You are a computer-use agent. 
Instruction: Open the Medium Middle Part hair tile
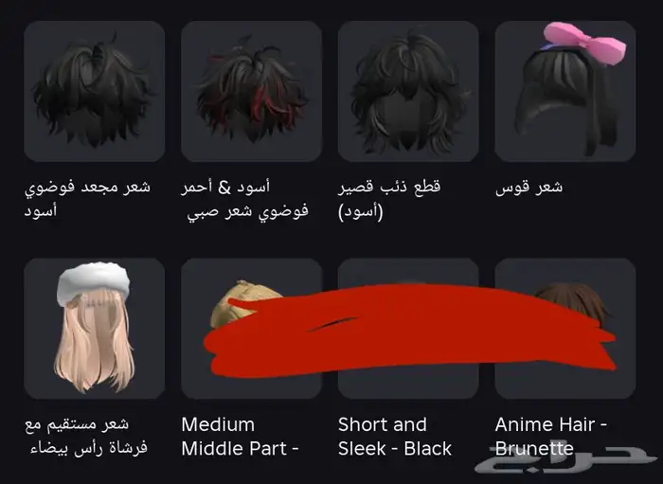pyautogui.click(x=251, y=329)
